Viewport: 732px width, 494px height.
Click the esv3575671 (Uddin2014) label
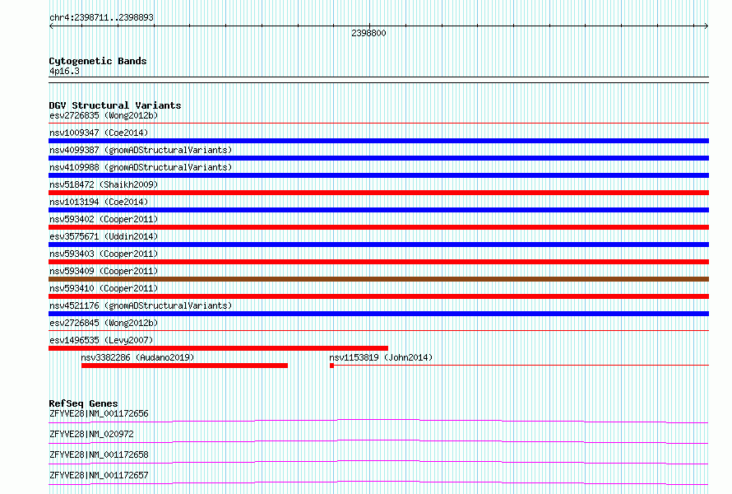click(x=104, y=236)
